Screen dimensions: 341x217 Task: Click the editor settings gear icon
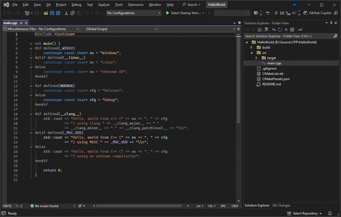239,23
